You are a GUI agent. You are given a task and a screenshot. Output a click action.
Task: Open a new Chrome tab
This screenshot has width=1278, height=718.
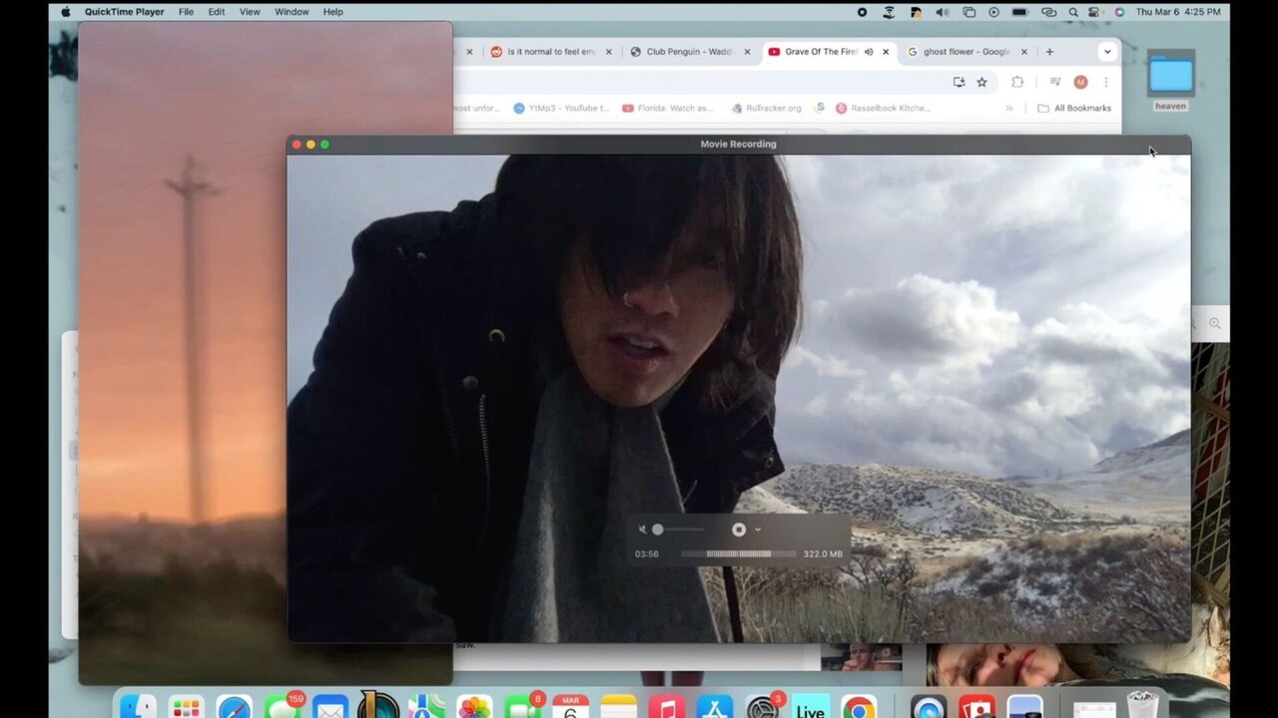[1049, 52]
